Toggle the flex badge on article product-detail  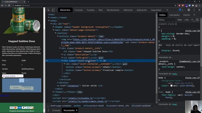coord(101,36)
